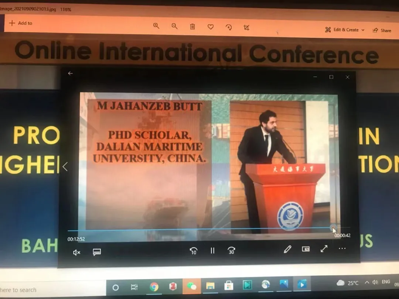Screen dimensions: 399x299
Task: Delete the photo with the trash icon
Action: [192, 27]
